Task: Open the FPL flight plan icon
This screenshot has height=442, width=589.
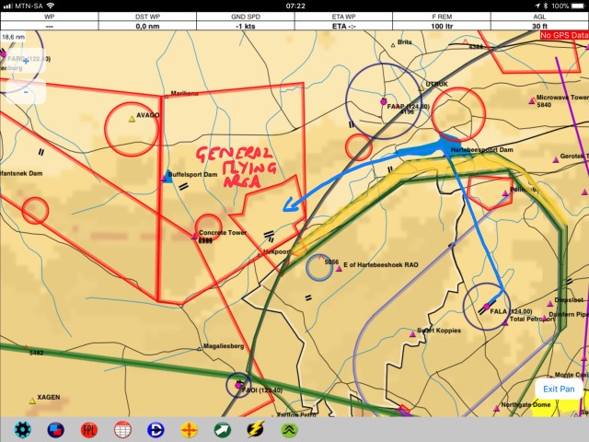Action: pyautogui.click(x=89, y=430)
